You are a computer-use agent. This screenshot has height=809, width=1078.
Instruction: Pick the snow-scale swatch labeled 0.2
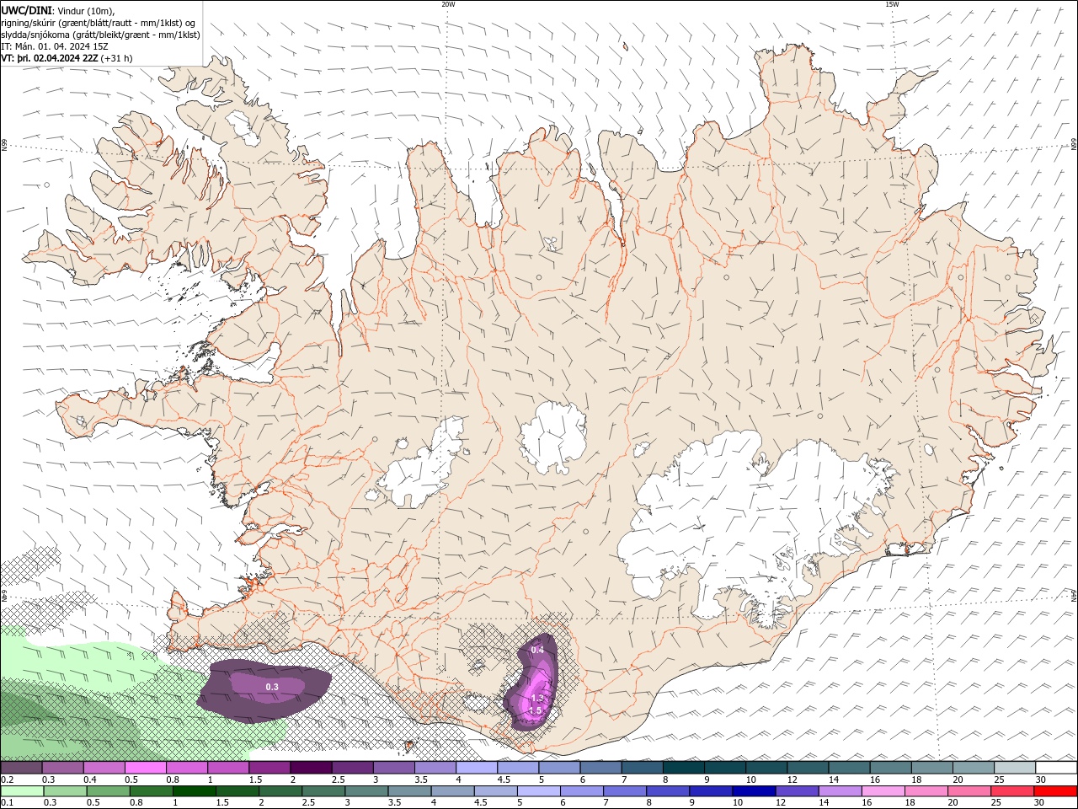click(x=21, y=768)
